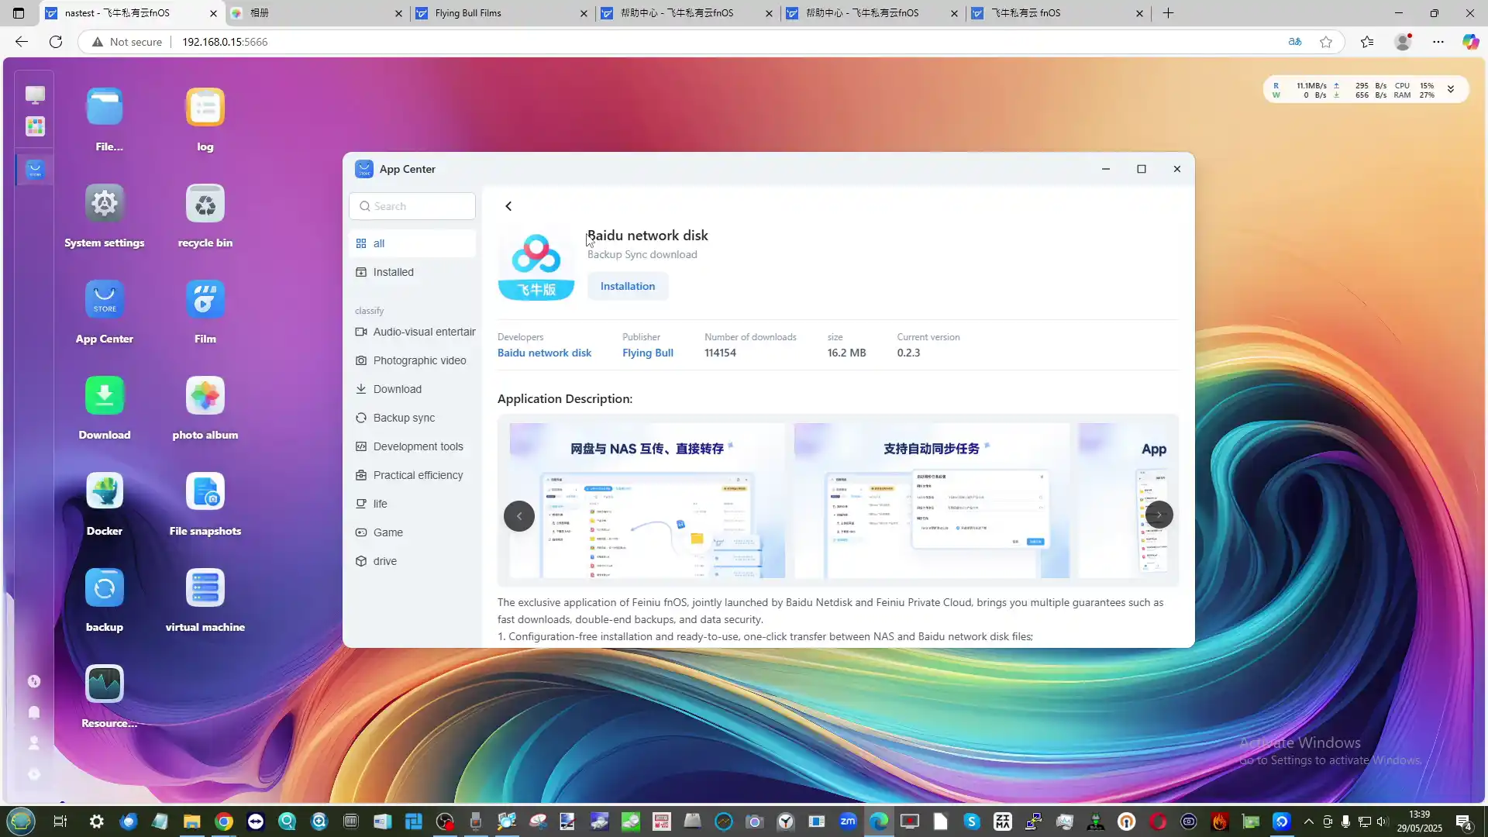
Task: Click the user profile icon in left dock
Action: coord(34,743)
